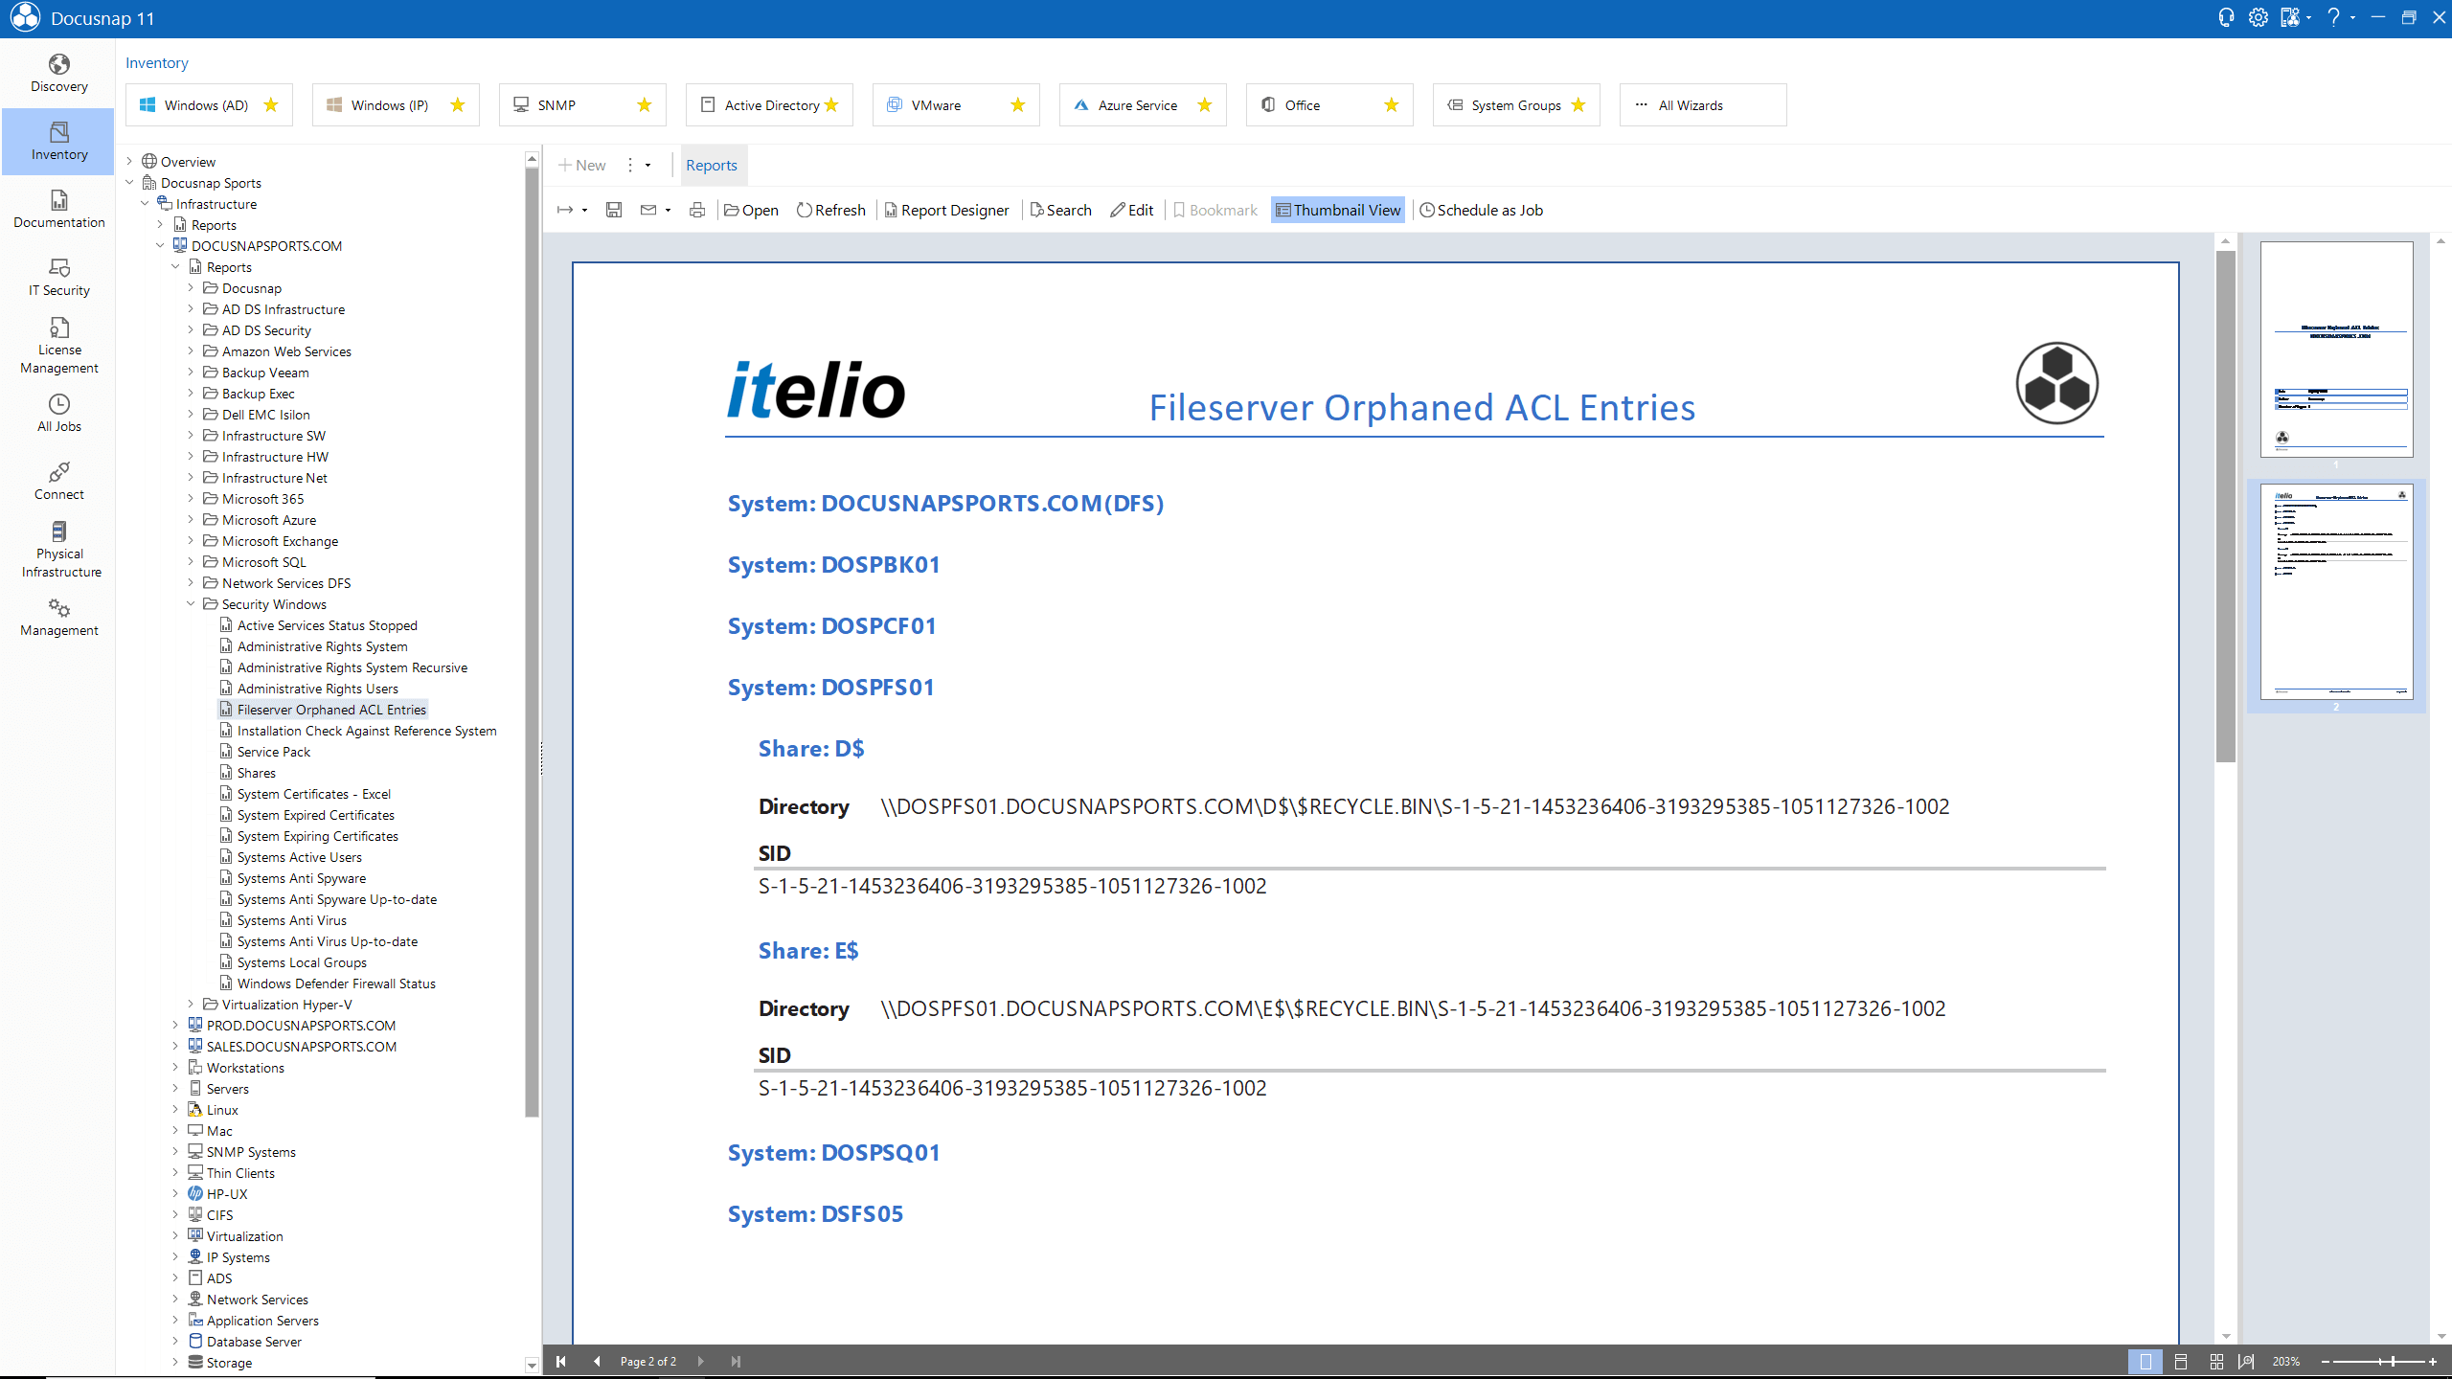This screenshot has width=2452, height=1379.
Task: Open the Documentation module
Action: (x=59, y=210)
